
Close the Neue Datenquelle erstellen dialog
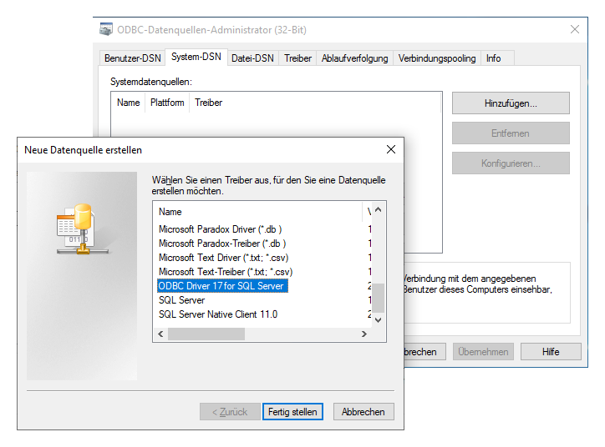pos(390,149)
